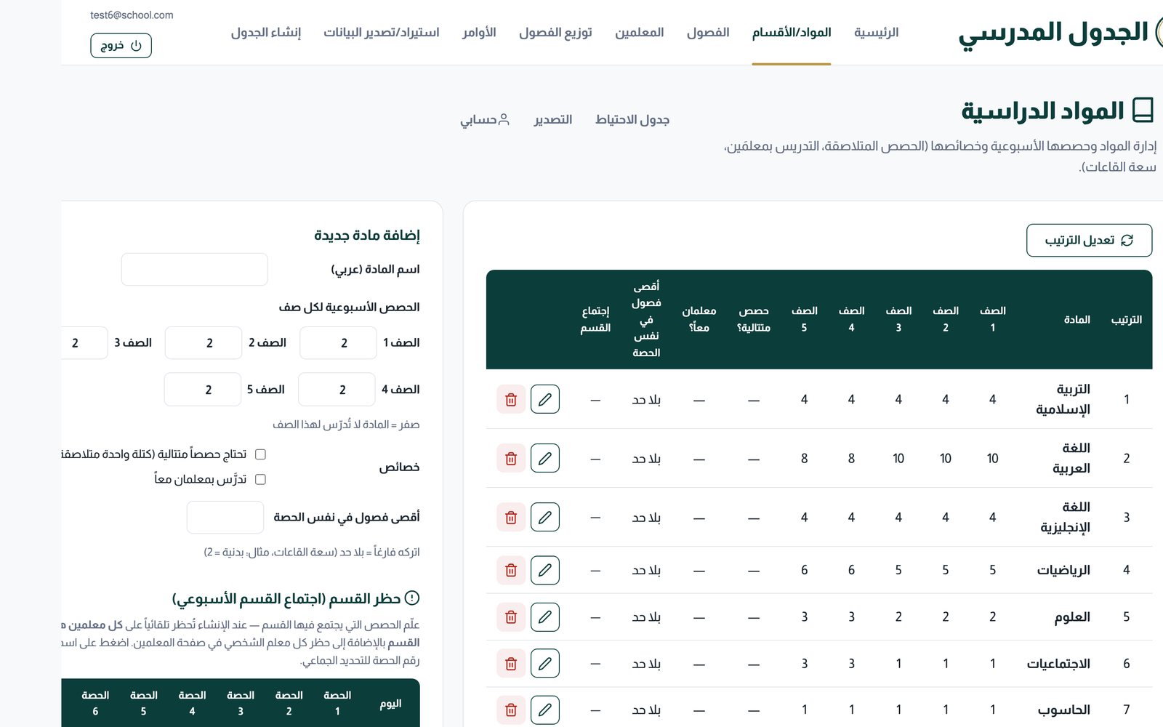Edit the اللغة الإنجليزية subject row
The image size is (1163, 727).
[545, 517]
